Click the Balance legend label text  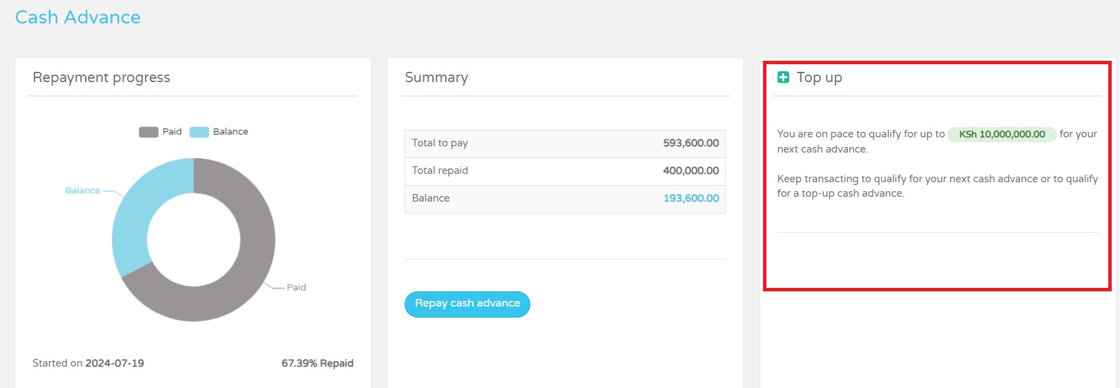(230, 131)
